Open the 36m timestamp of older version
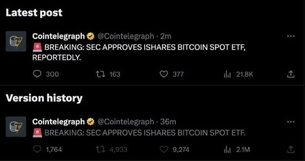Viewport: 305px width, 161px height. [168, 122]
